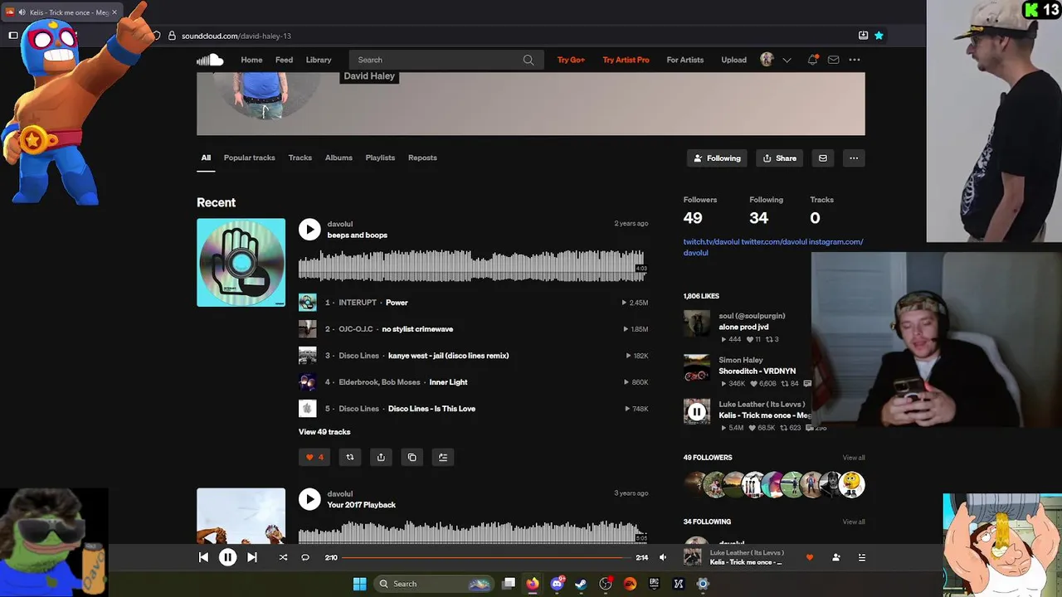The width and height of the screenshot is (1062, 597).
Task: Click Try Go+ link
Action: click(571, 60)
